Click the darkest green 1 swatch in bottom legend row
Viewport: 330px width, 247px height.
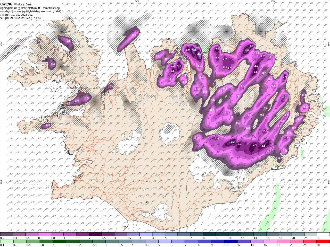tap(60, 241)
